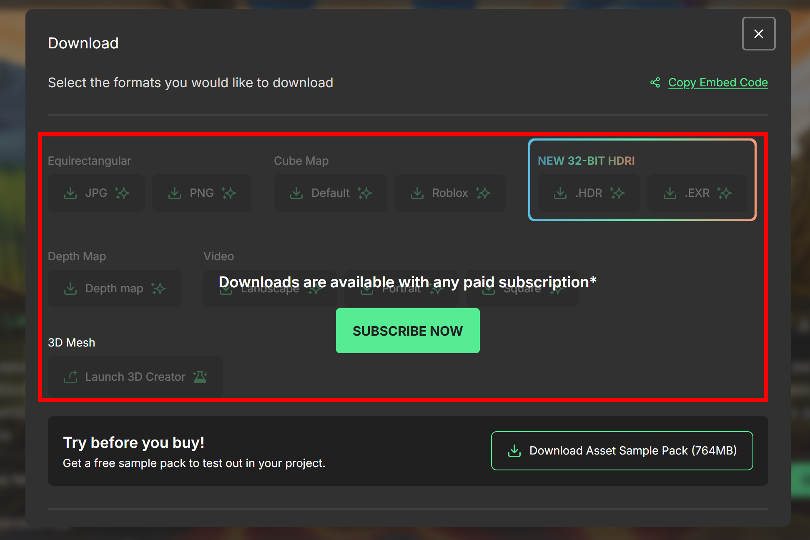This screenshot has width=810, height=540.
Task: Click the sparkle icon on PNG button
Action: pos(229,193)
